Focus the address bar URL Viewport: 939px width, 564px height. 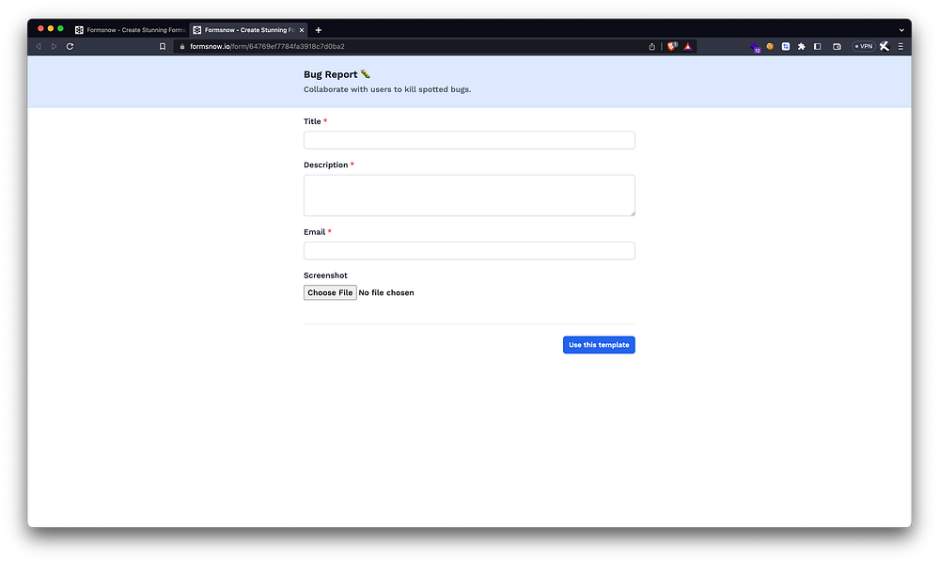pos(267,47)
